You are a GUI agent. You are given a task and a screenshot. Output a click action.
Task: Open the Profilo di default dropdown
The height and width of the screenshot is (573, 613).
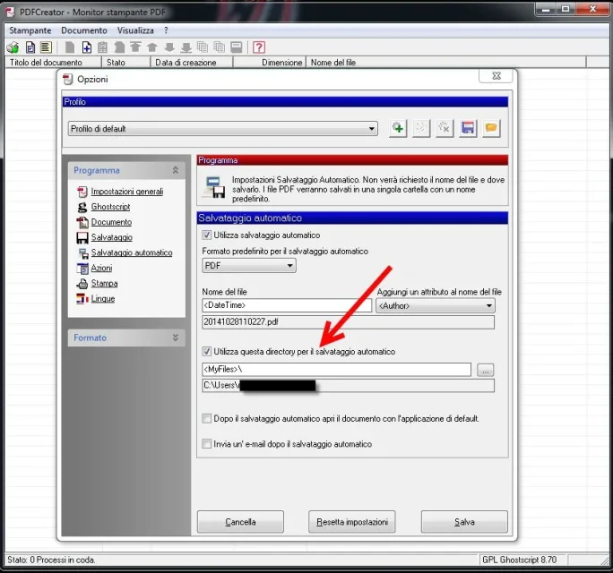point(223,129)
